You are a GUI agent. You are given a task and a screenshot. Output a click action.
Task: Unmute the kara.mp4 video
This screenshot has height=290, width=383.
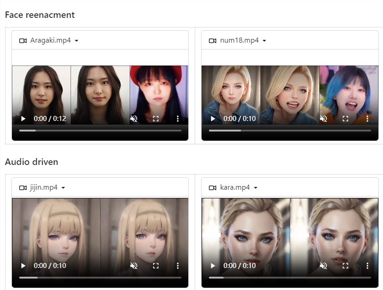pos(323,266)
